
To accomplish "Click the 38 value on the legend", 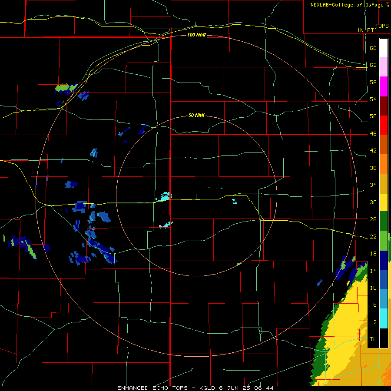I will 373,168.
